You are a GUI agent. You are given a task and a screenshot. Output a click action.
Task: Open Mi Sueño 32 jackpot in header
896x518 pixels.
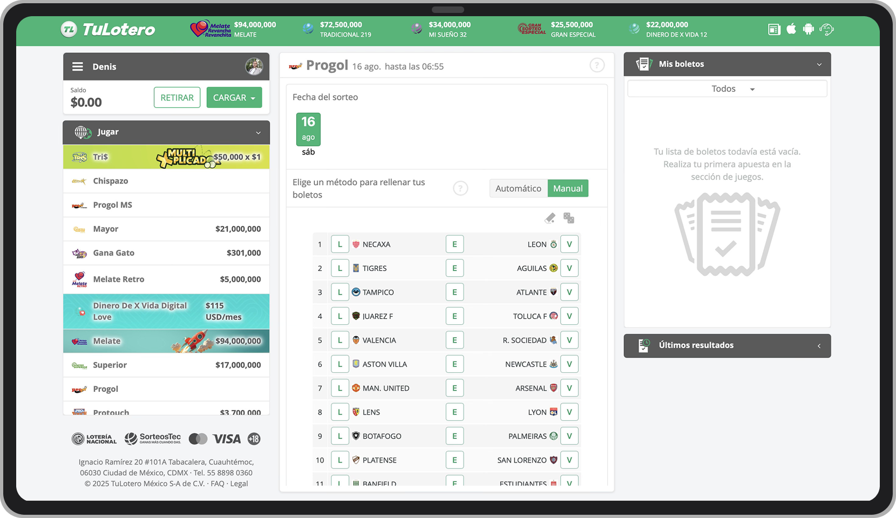coord(440,29)
